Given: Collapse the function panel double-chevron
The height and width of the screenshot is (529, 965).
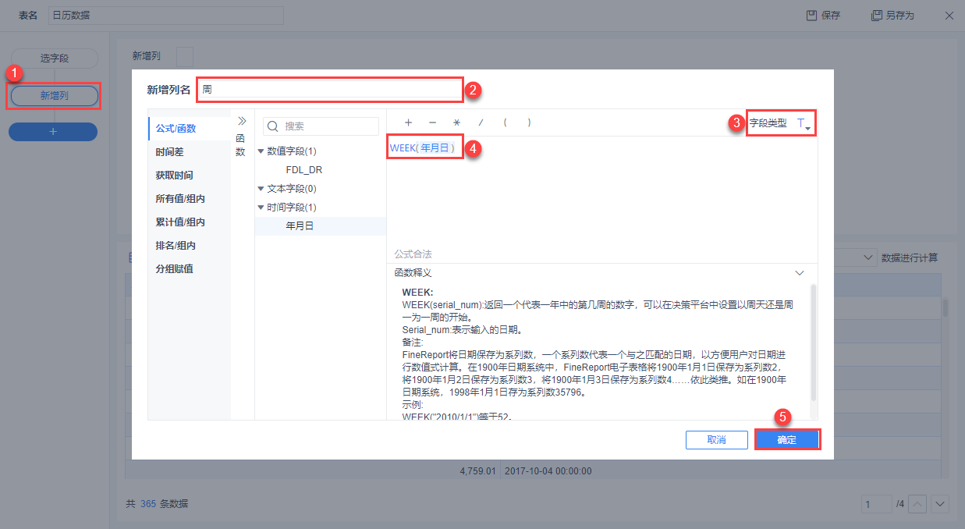Looking at the screenshot, I should pyautogui.click(x=242, y=121).
